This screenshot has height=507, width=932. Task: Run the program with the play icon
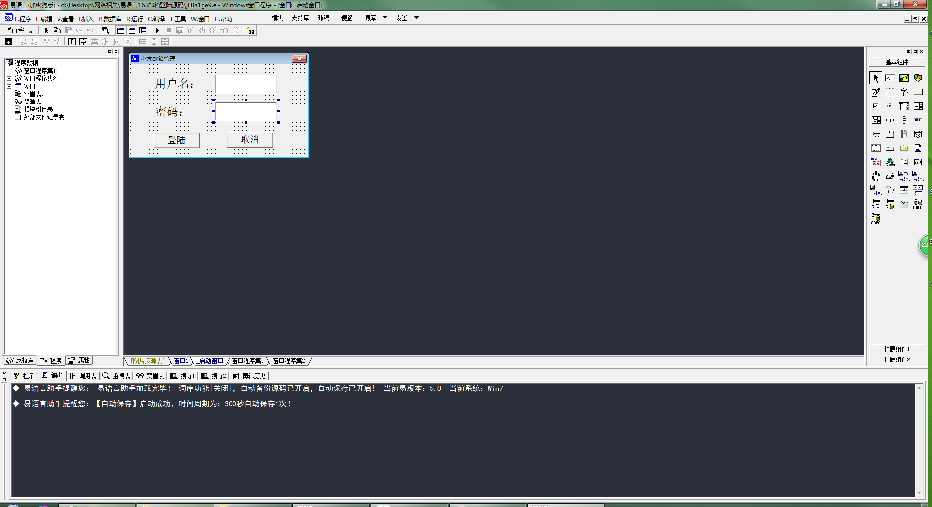(x=157, y=30)
